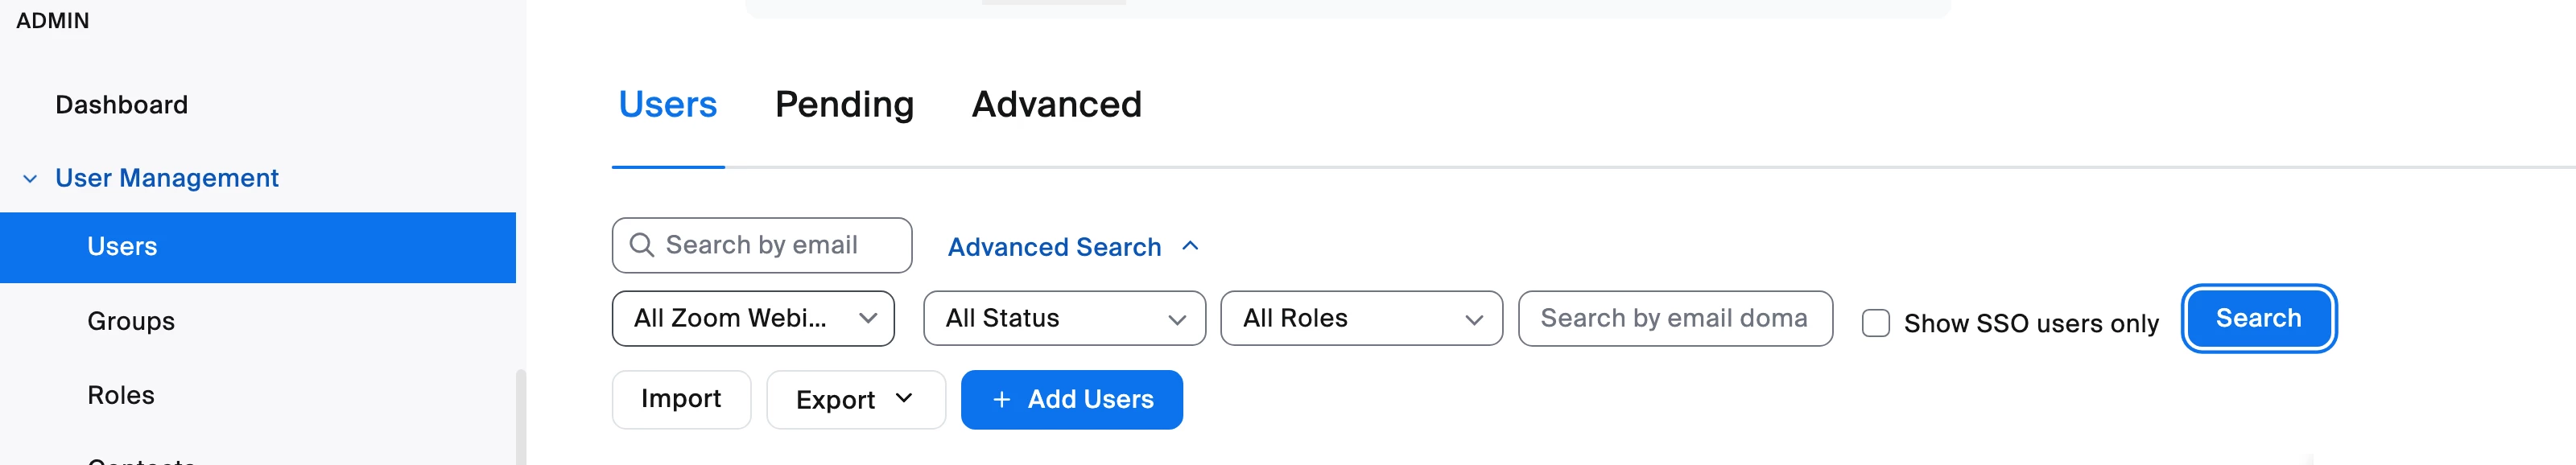Click the Import button
The height and width of the screenshot is (465, 2576).
coord(680,400)
